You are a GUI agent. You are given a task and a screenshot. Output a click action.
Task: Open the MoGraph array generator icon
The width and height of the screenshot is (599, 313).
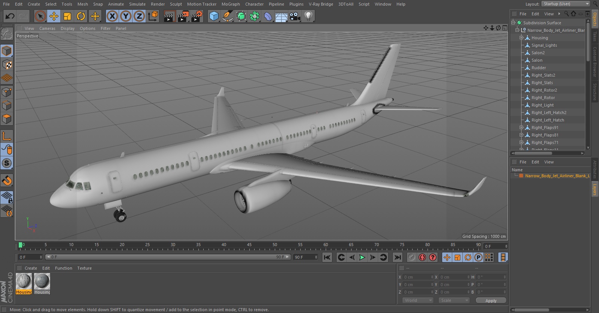coord(255,16)
